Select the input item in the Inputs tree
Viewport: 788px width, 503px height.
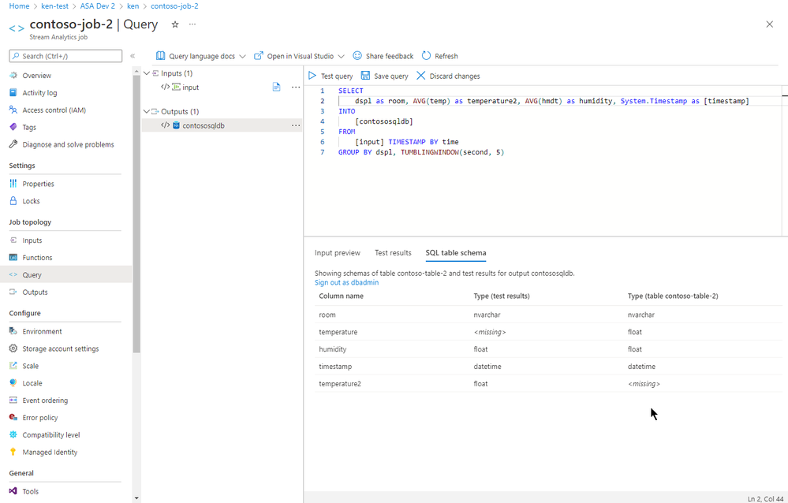coord(190,87)
